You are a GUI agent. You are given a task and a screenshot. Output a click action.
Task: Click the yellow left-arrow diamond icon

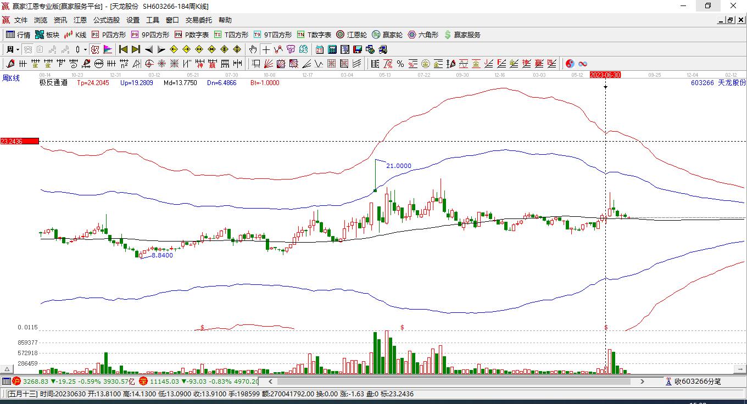point(174,49)
